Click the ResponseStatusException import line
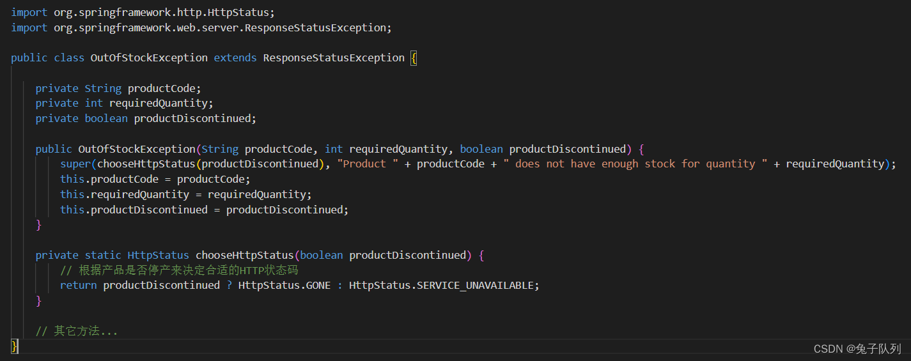 201,27
